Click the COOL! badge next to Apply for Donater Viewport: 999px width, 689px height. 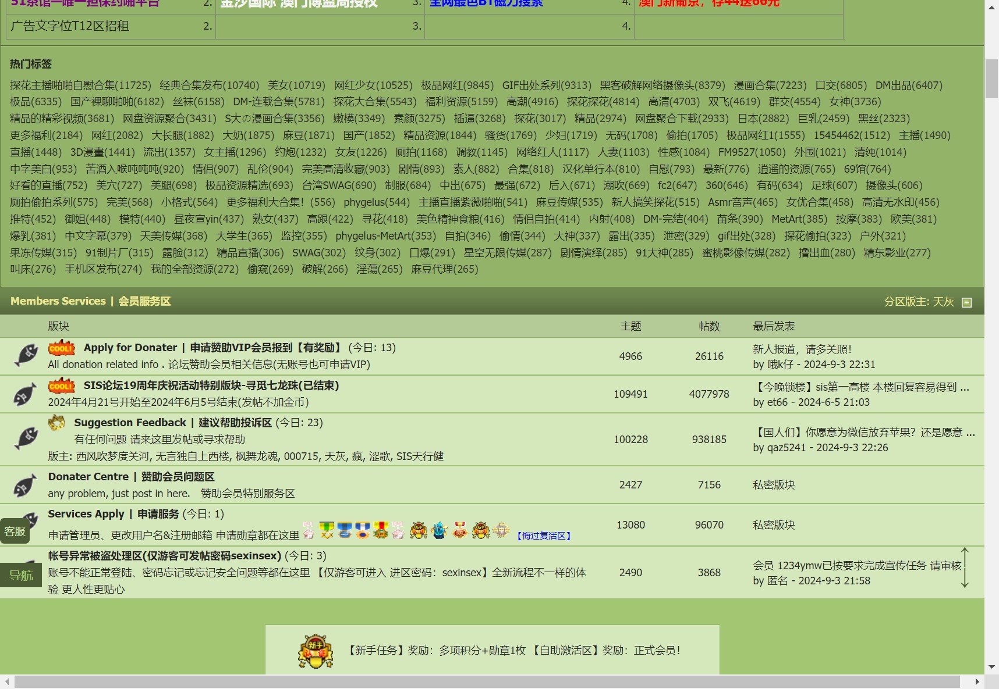click(x=62, y=348)
